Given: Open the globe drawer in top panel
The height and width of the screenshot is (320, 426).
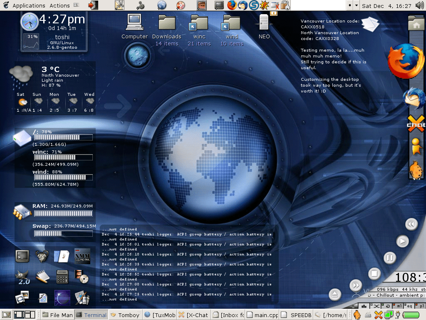Looking at the screenshot, I should [162, 5].
